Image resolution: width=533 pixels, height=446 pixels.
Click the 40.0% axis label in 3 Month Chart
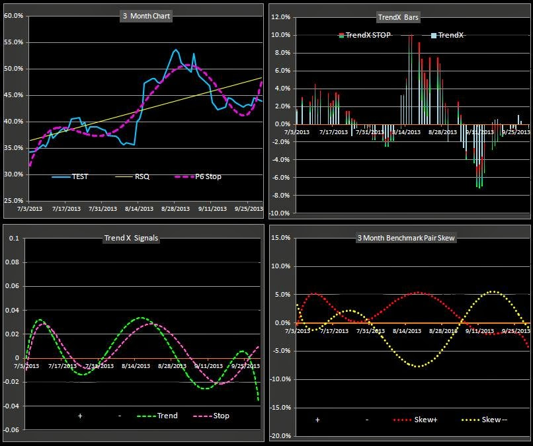[14, 122]
